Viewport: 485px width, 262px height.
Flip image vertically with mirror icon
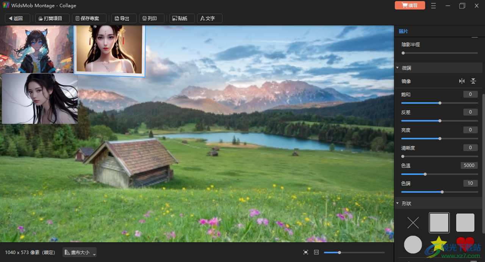(x=473, y=81)
